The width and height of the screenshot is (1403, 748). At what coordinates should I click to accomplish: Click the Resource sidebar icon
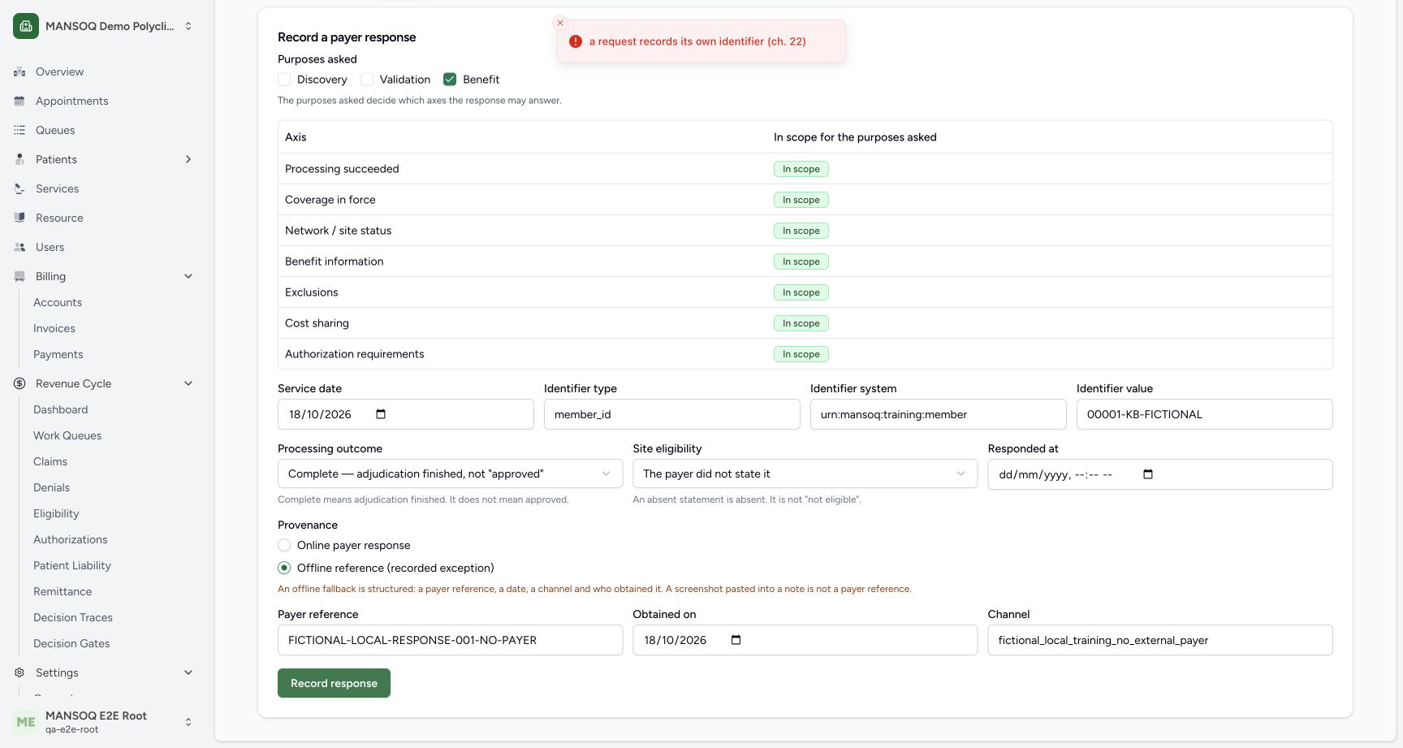pyautogui.click(x=19, y=218)
